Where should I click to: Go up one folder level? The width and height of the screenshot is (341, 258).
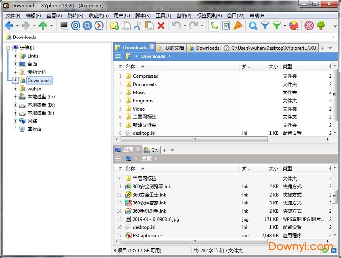click(x=43, y=26)
